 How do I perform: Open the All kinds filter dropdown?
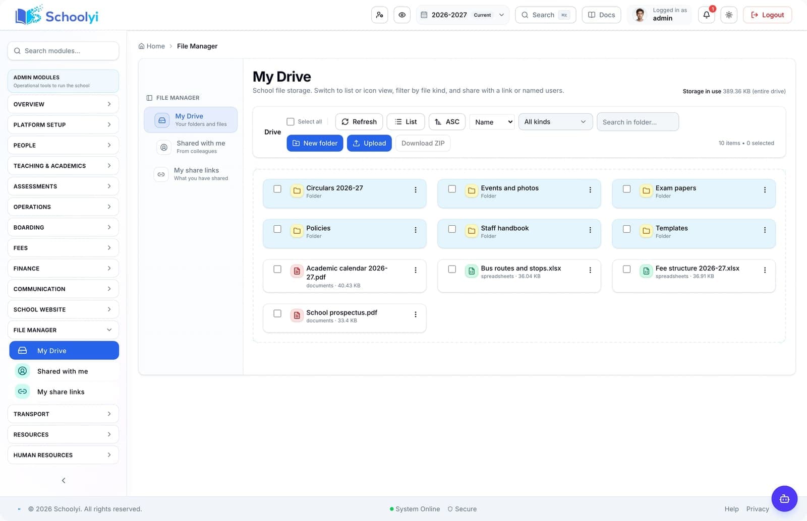tap(555, 121)
